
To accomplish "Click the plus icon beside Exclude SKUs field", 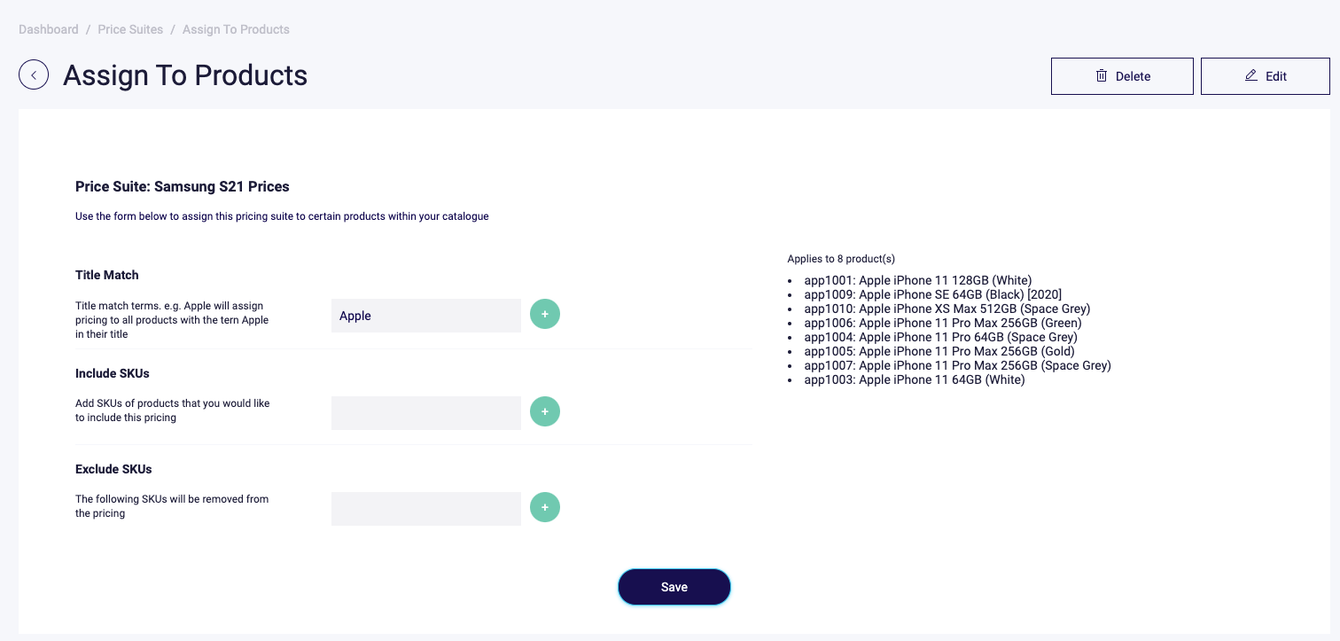I will [545, 507].
